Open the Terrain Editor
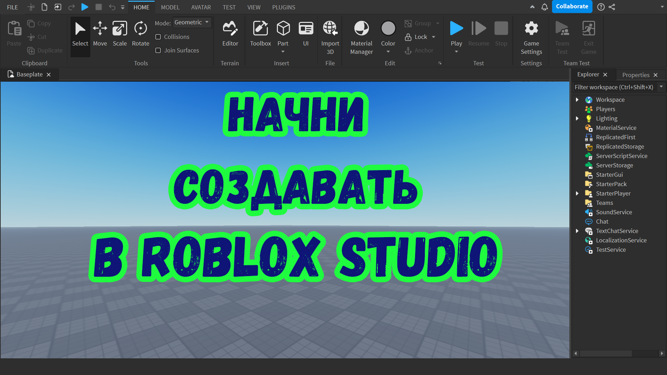 coord(230,33)
